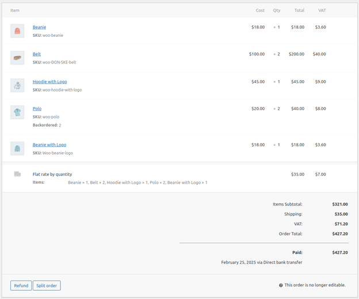The image size is (359, 299).
Task: Sort by the Item column header
Action: (x=15, y=10)
